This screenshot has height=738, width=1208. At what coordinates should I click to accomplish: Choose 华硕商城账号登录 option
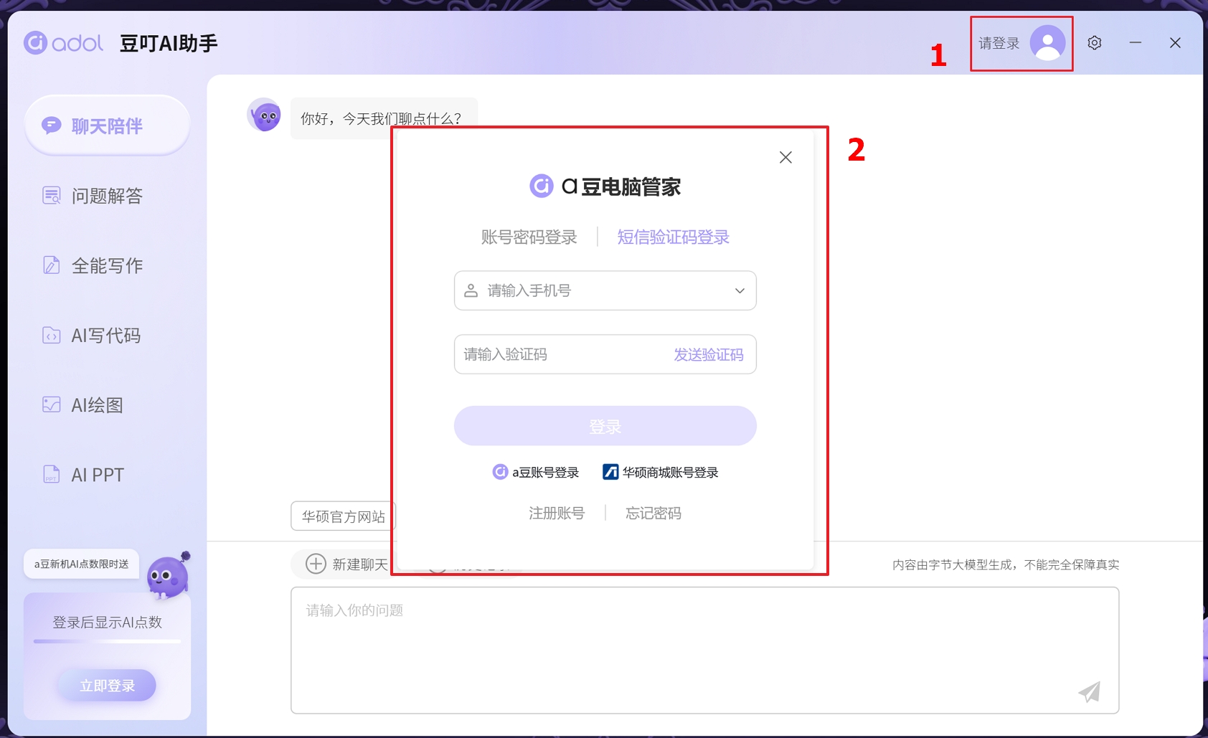660,472
